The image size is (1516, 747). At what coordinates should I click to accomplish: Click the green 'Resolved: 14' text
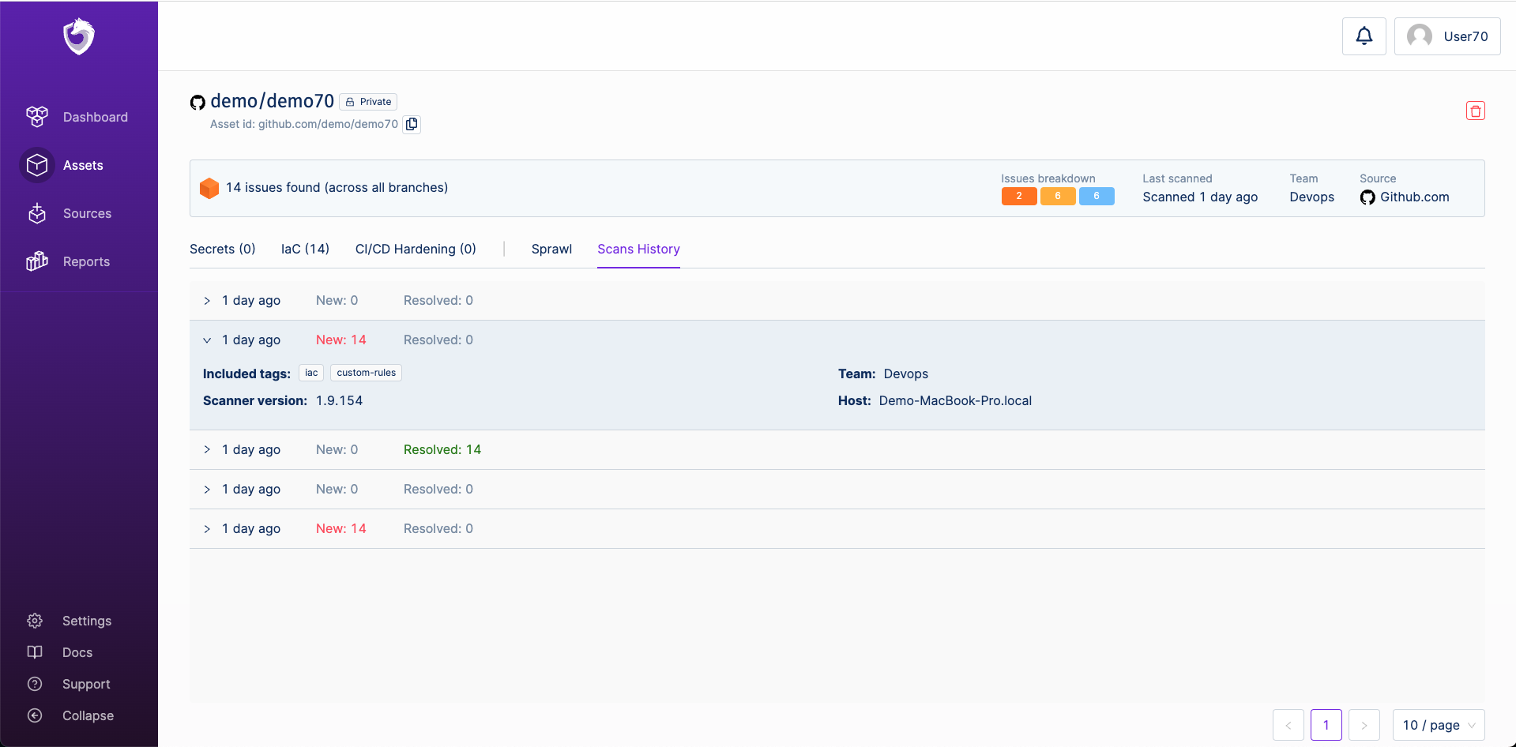pos(442,450)
